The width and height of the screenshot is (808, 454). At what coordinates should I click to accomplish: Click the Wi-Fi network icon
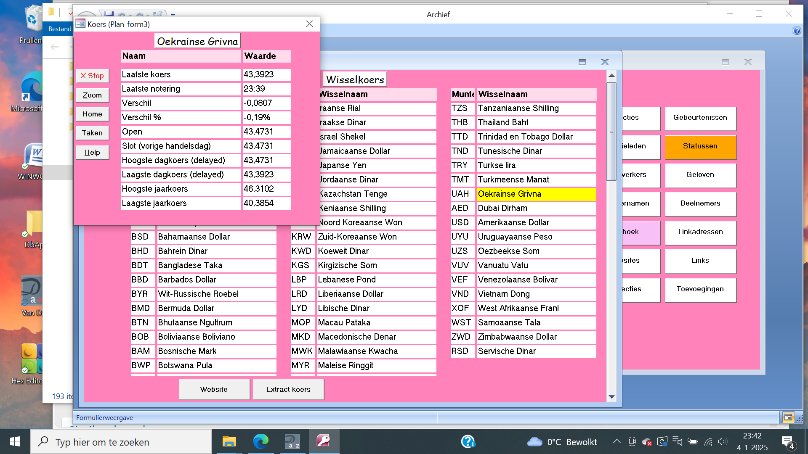(x=709, y=441)
